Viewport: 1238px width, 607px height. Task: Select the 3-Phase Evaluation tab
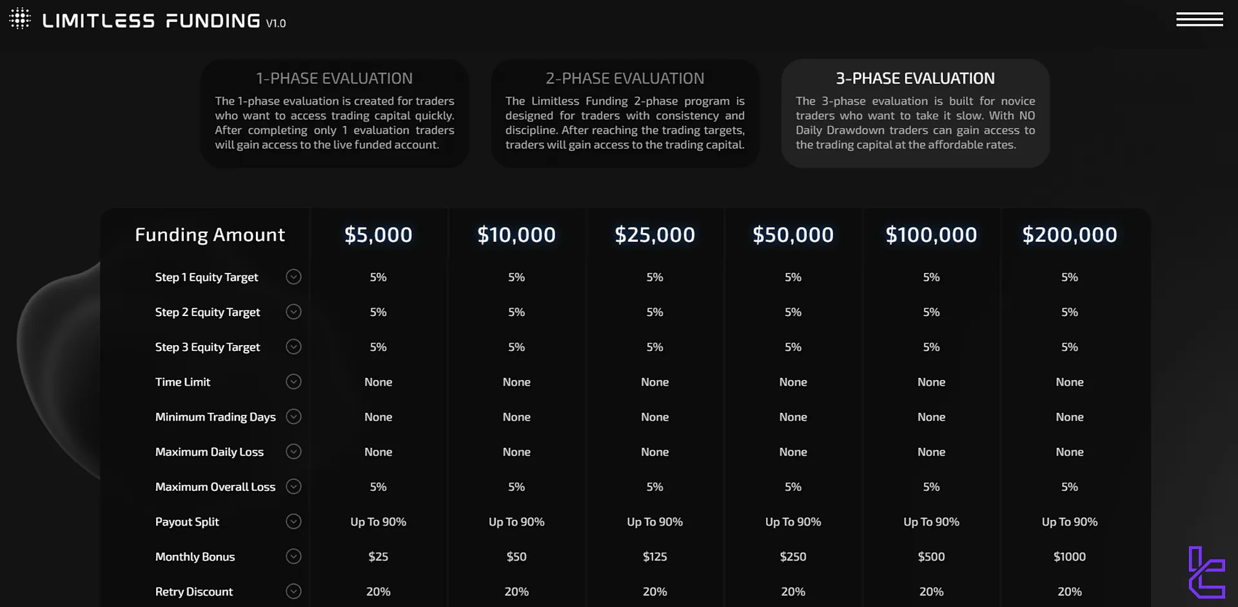(915, 114)
